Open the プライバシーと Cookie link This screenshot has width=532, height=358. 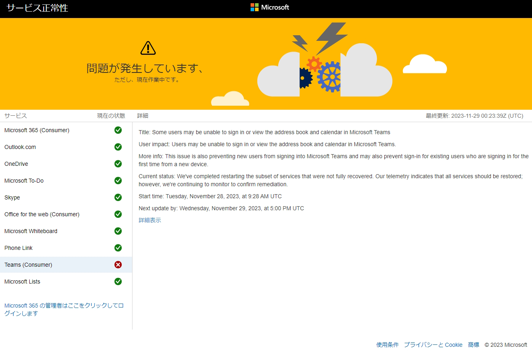pos(433,344)
